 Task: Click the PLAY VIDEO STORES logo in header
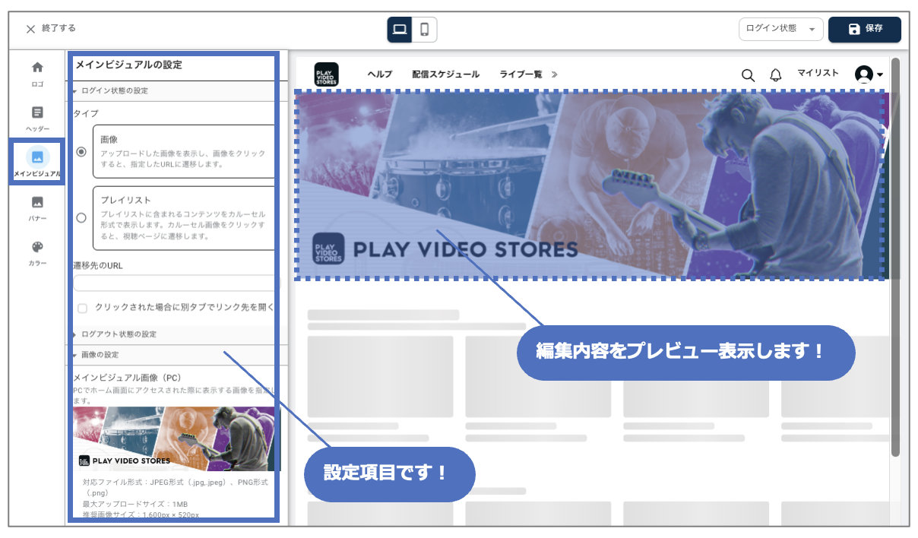(326, 74)
